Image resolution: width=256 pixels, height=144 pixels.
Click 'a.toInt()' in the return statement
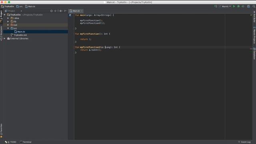[94, 50]
